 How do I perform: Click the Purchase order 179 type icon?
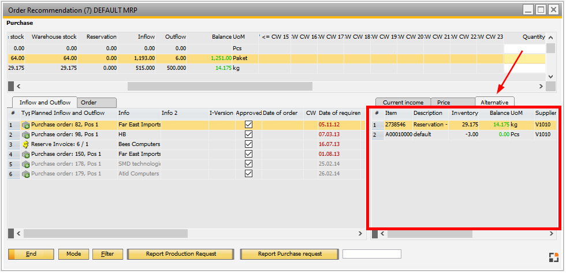point(25,174)
